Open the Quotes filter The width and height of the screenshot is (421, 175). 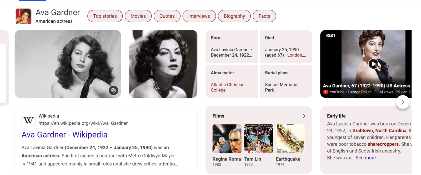[167, 16]
